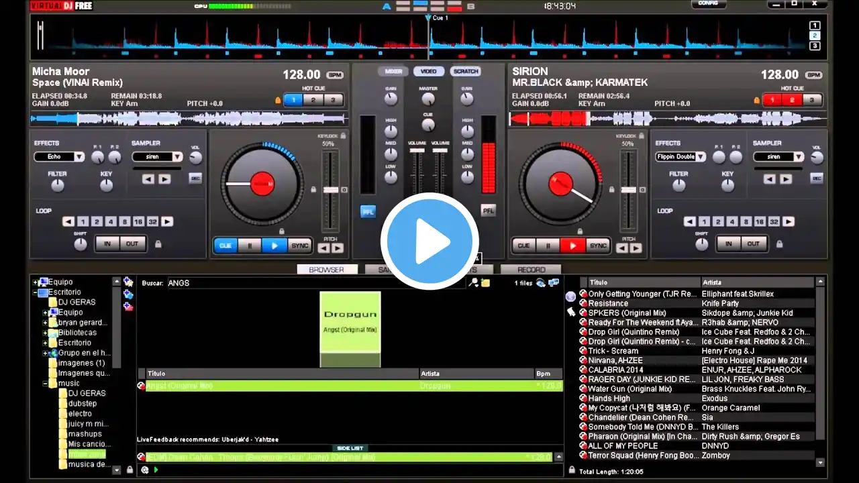Click the Buscar search field containing ANGS
The image size is (859, 483).
point(315,283)
